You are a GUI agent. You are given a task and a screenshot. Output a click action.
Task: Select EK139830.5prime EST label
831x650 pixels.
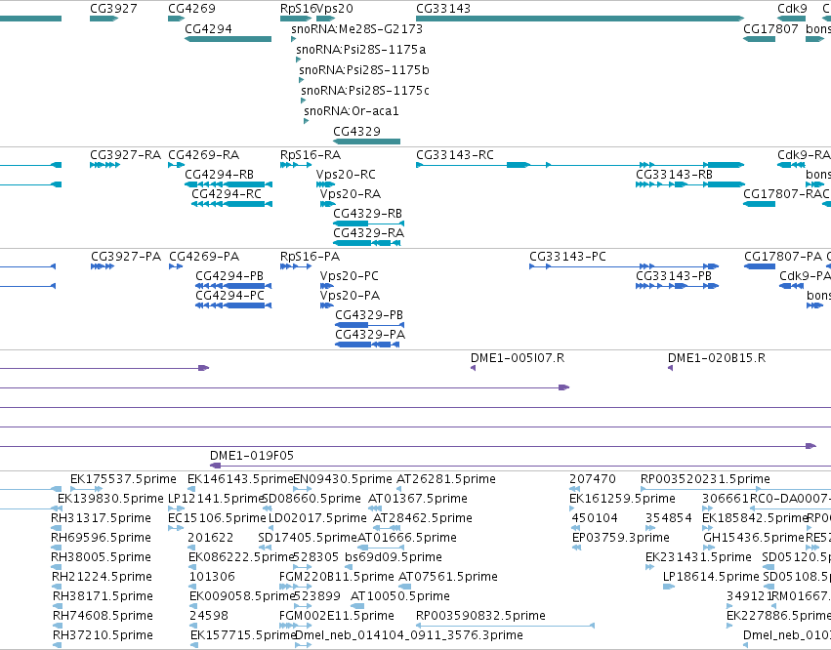[110, 499]
